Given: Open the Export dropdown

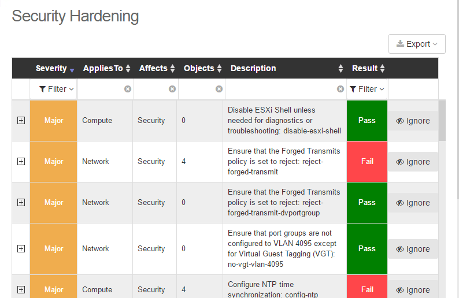Looking at the screenshot, I should point(417,44).
